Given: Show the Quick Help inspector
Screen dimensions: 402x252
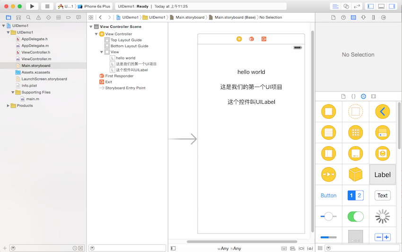Looking at the screenshot, I should point(343,17).
